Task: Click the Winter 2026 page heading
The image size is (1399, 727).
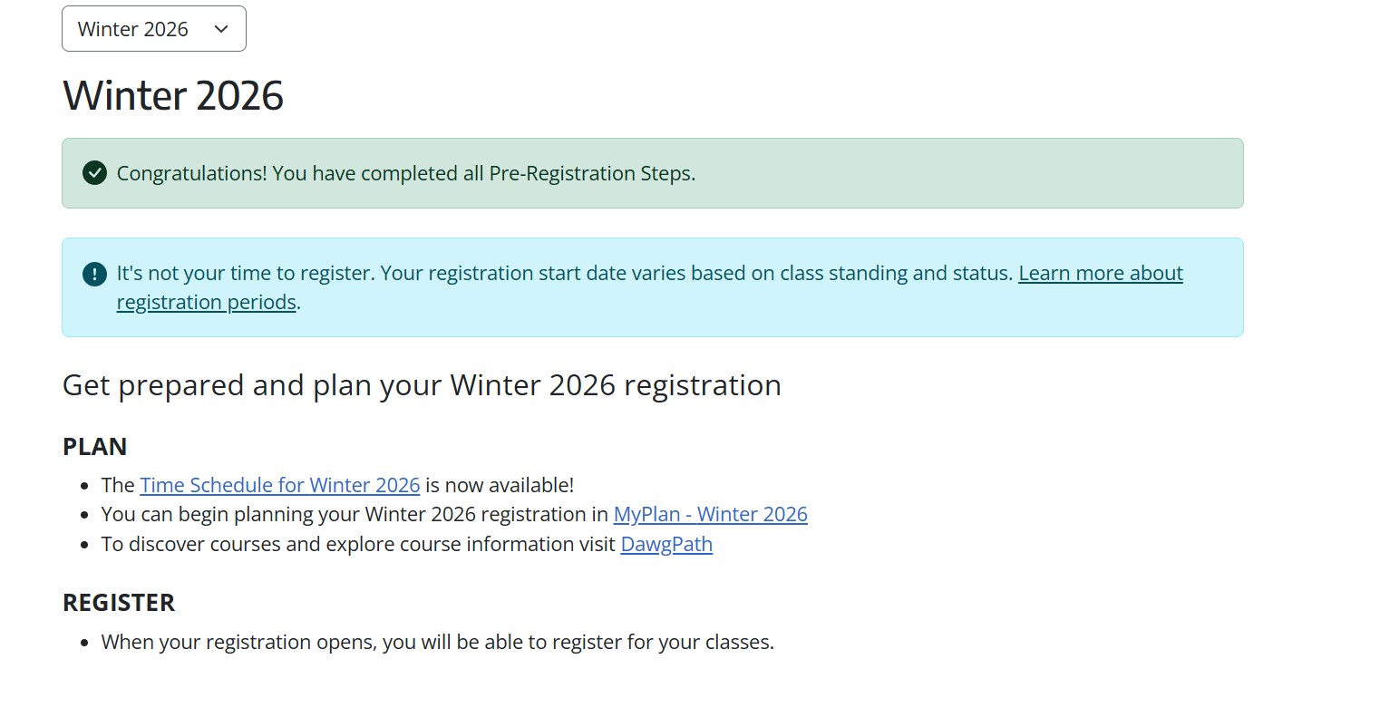Action: click(x=173, y=94)
